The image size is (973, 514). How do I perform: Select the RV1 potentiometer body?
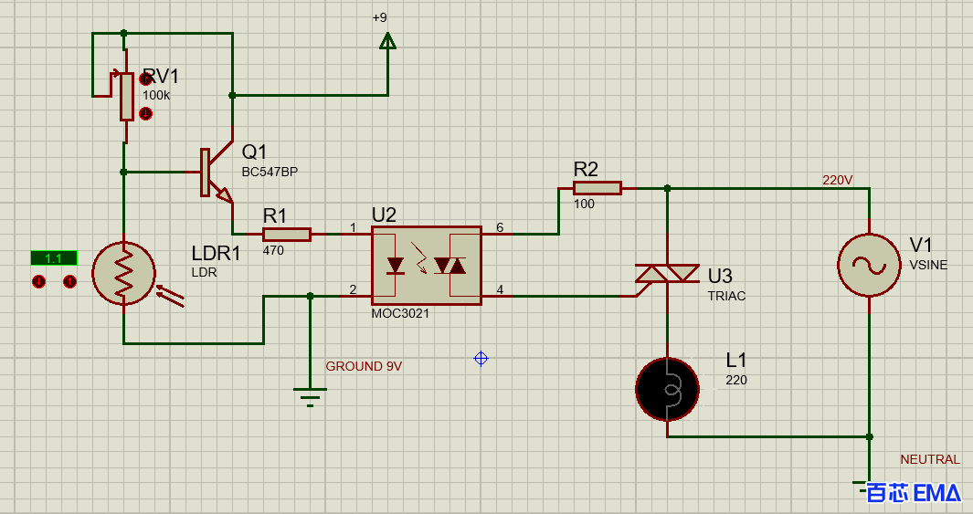pyautogui.click(x=127, y=97)
